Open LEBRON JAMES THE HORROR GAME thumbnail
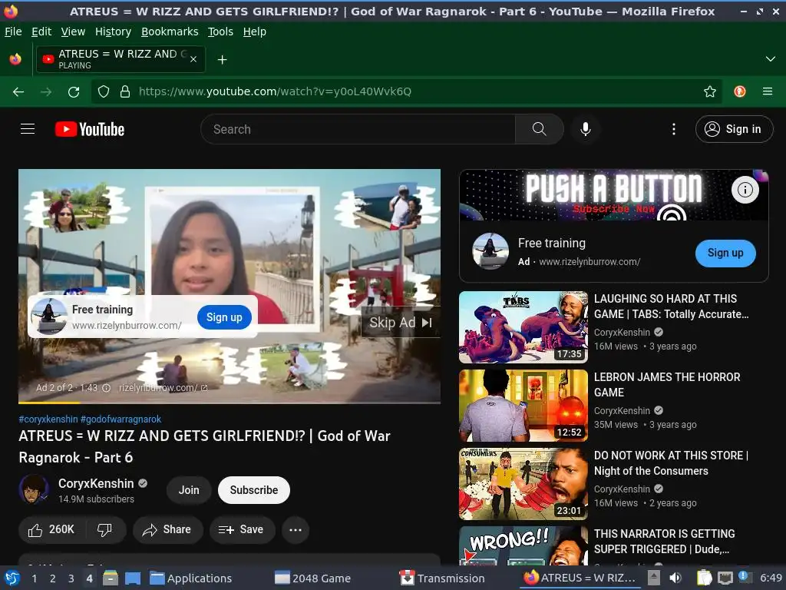The height and width of the screenshot is (590, 786). (523, 406)
